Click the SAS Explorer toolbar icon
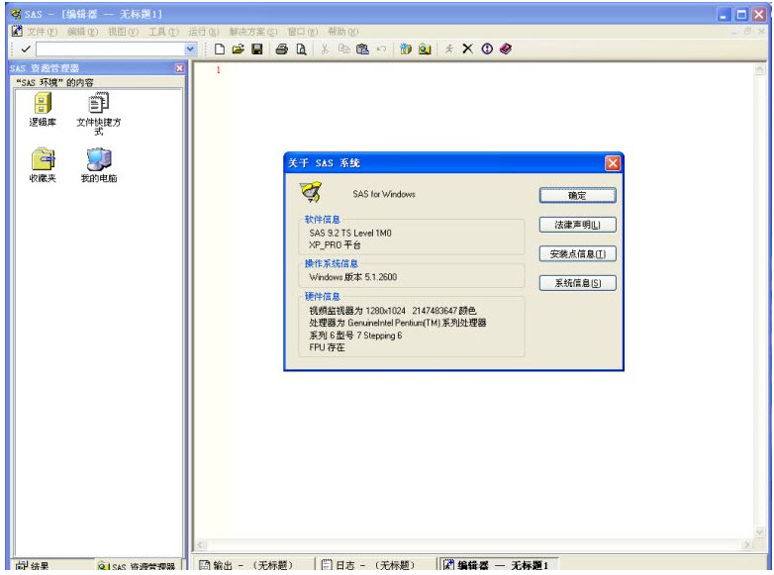 tap(425, 48)
